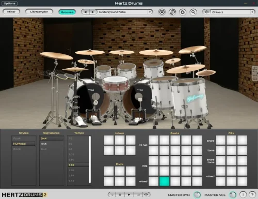
Task: Click the four-arrow drag icon in transport
Action: (146, 195)
